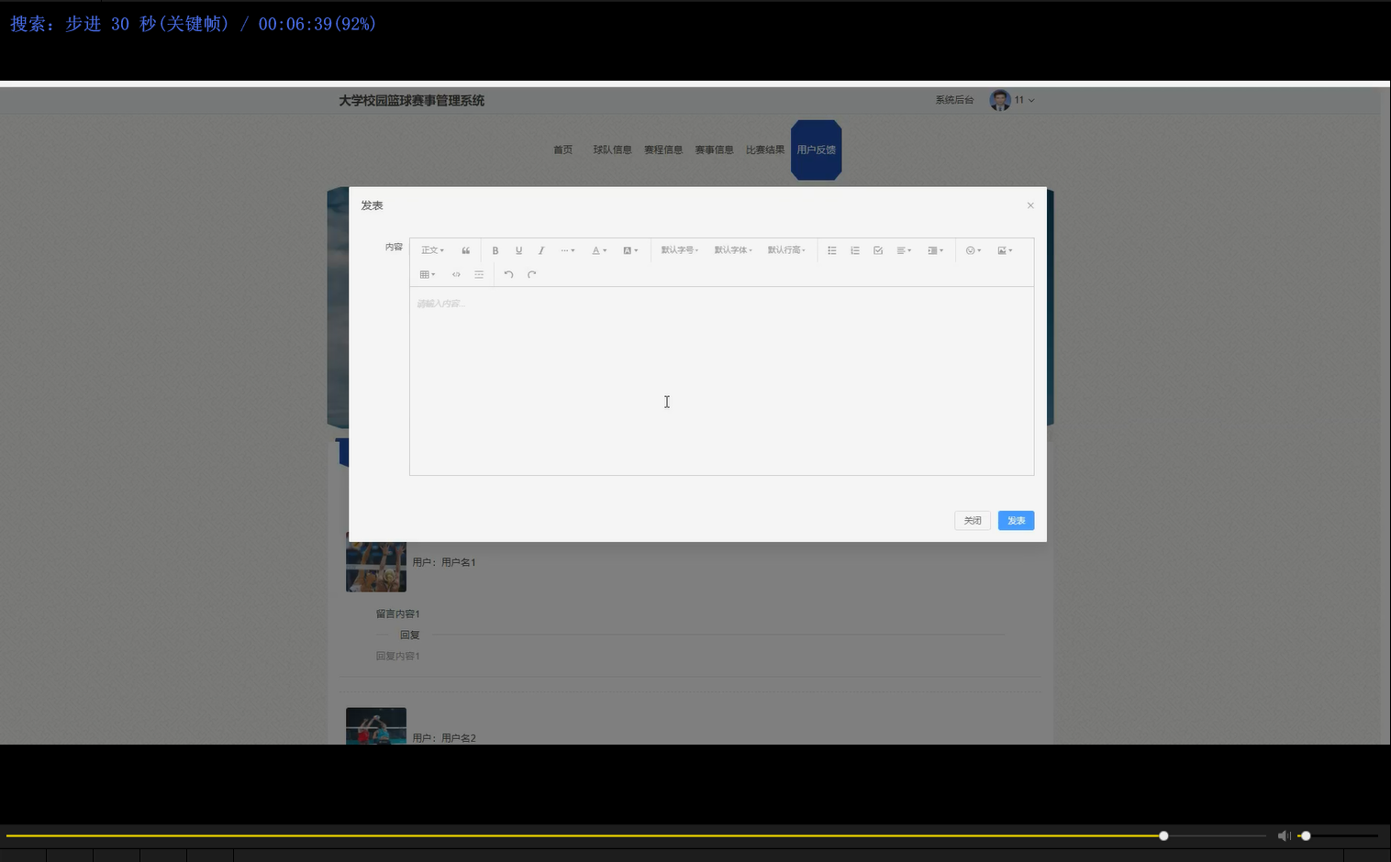1391x862 pixels.
Task: Open the text alignment menu
Action: coord(904,250)
